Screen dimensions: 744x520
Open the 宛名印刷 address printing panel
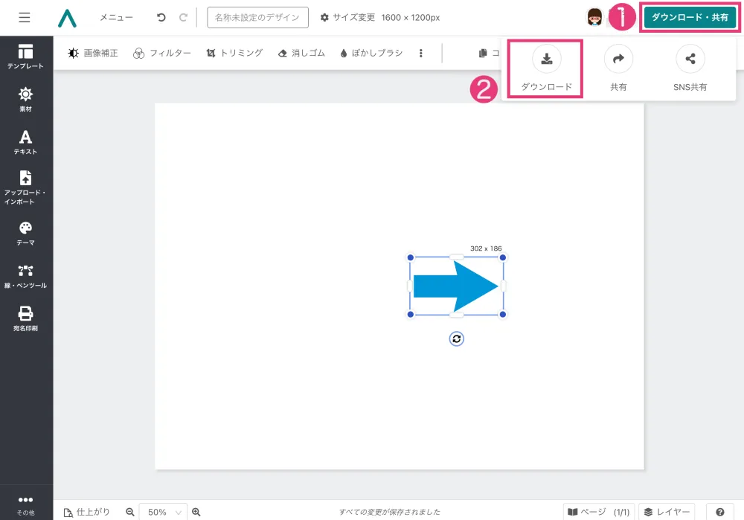[26, 318]
